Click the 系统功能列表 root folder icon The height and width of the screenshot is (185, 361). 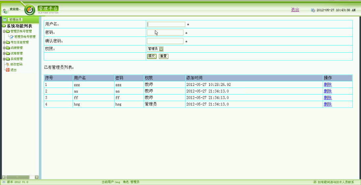click(x=4, y=26)
